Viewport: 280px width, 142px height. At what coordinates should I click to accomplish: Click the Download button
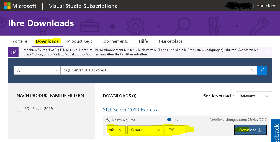250,130
